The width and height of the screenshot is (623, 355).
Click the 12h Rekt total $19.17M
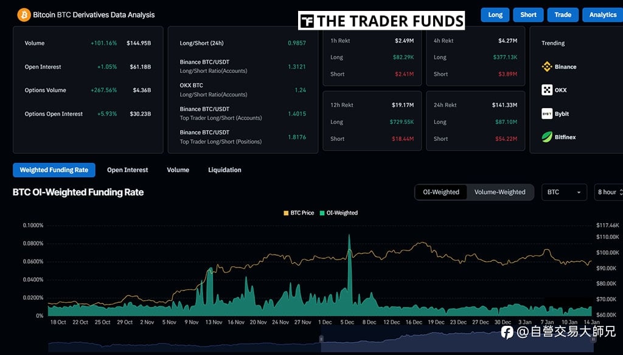pos(403,105)
